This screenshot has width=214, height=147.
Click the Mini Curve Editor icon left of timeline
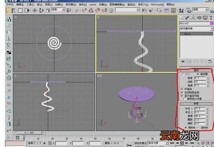pos(17,137)
